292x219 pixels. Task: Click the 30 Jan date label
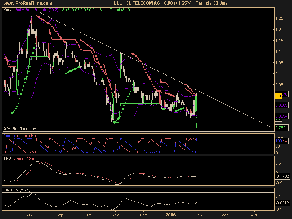(220, 3)
